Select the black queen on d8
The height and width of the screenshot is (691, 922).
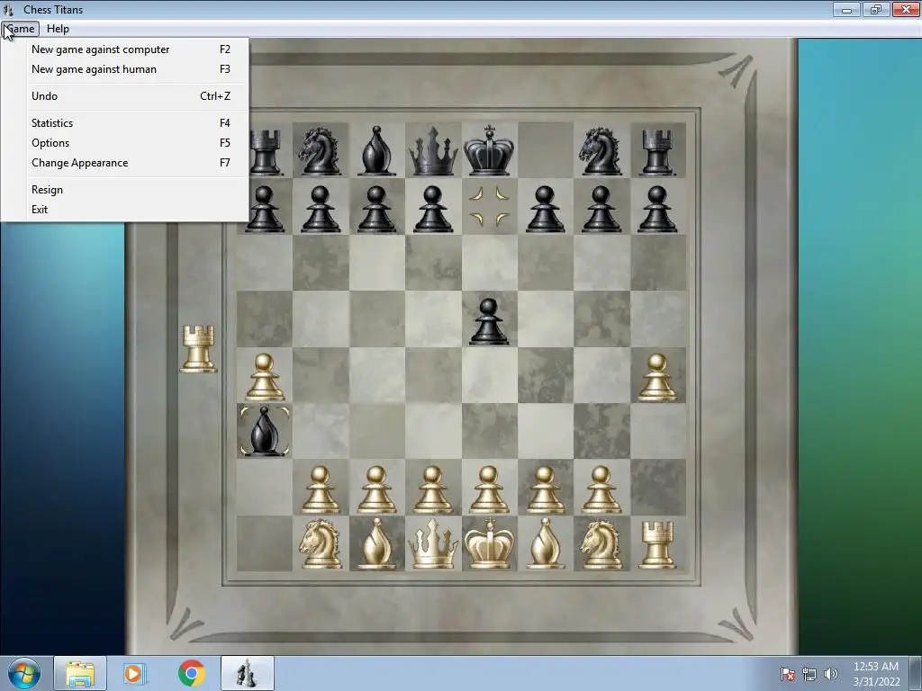[x=433, y=151]
